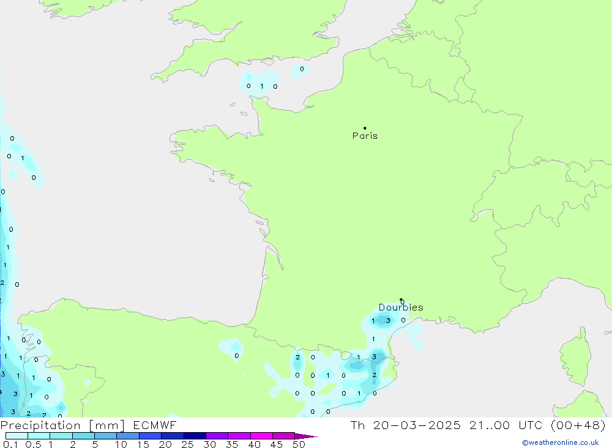The width and height of the screenshot is (612, 448).
Task: Click the '50' legend scale label
Action: click(299, 444)
